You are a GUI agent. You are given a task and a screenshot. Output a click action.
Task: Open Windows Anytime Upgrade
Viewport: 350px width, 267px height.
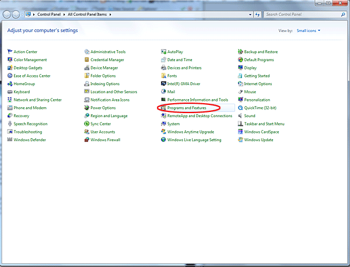coord(190,132)
